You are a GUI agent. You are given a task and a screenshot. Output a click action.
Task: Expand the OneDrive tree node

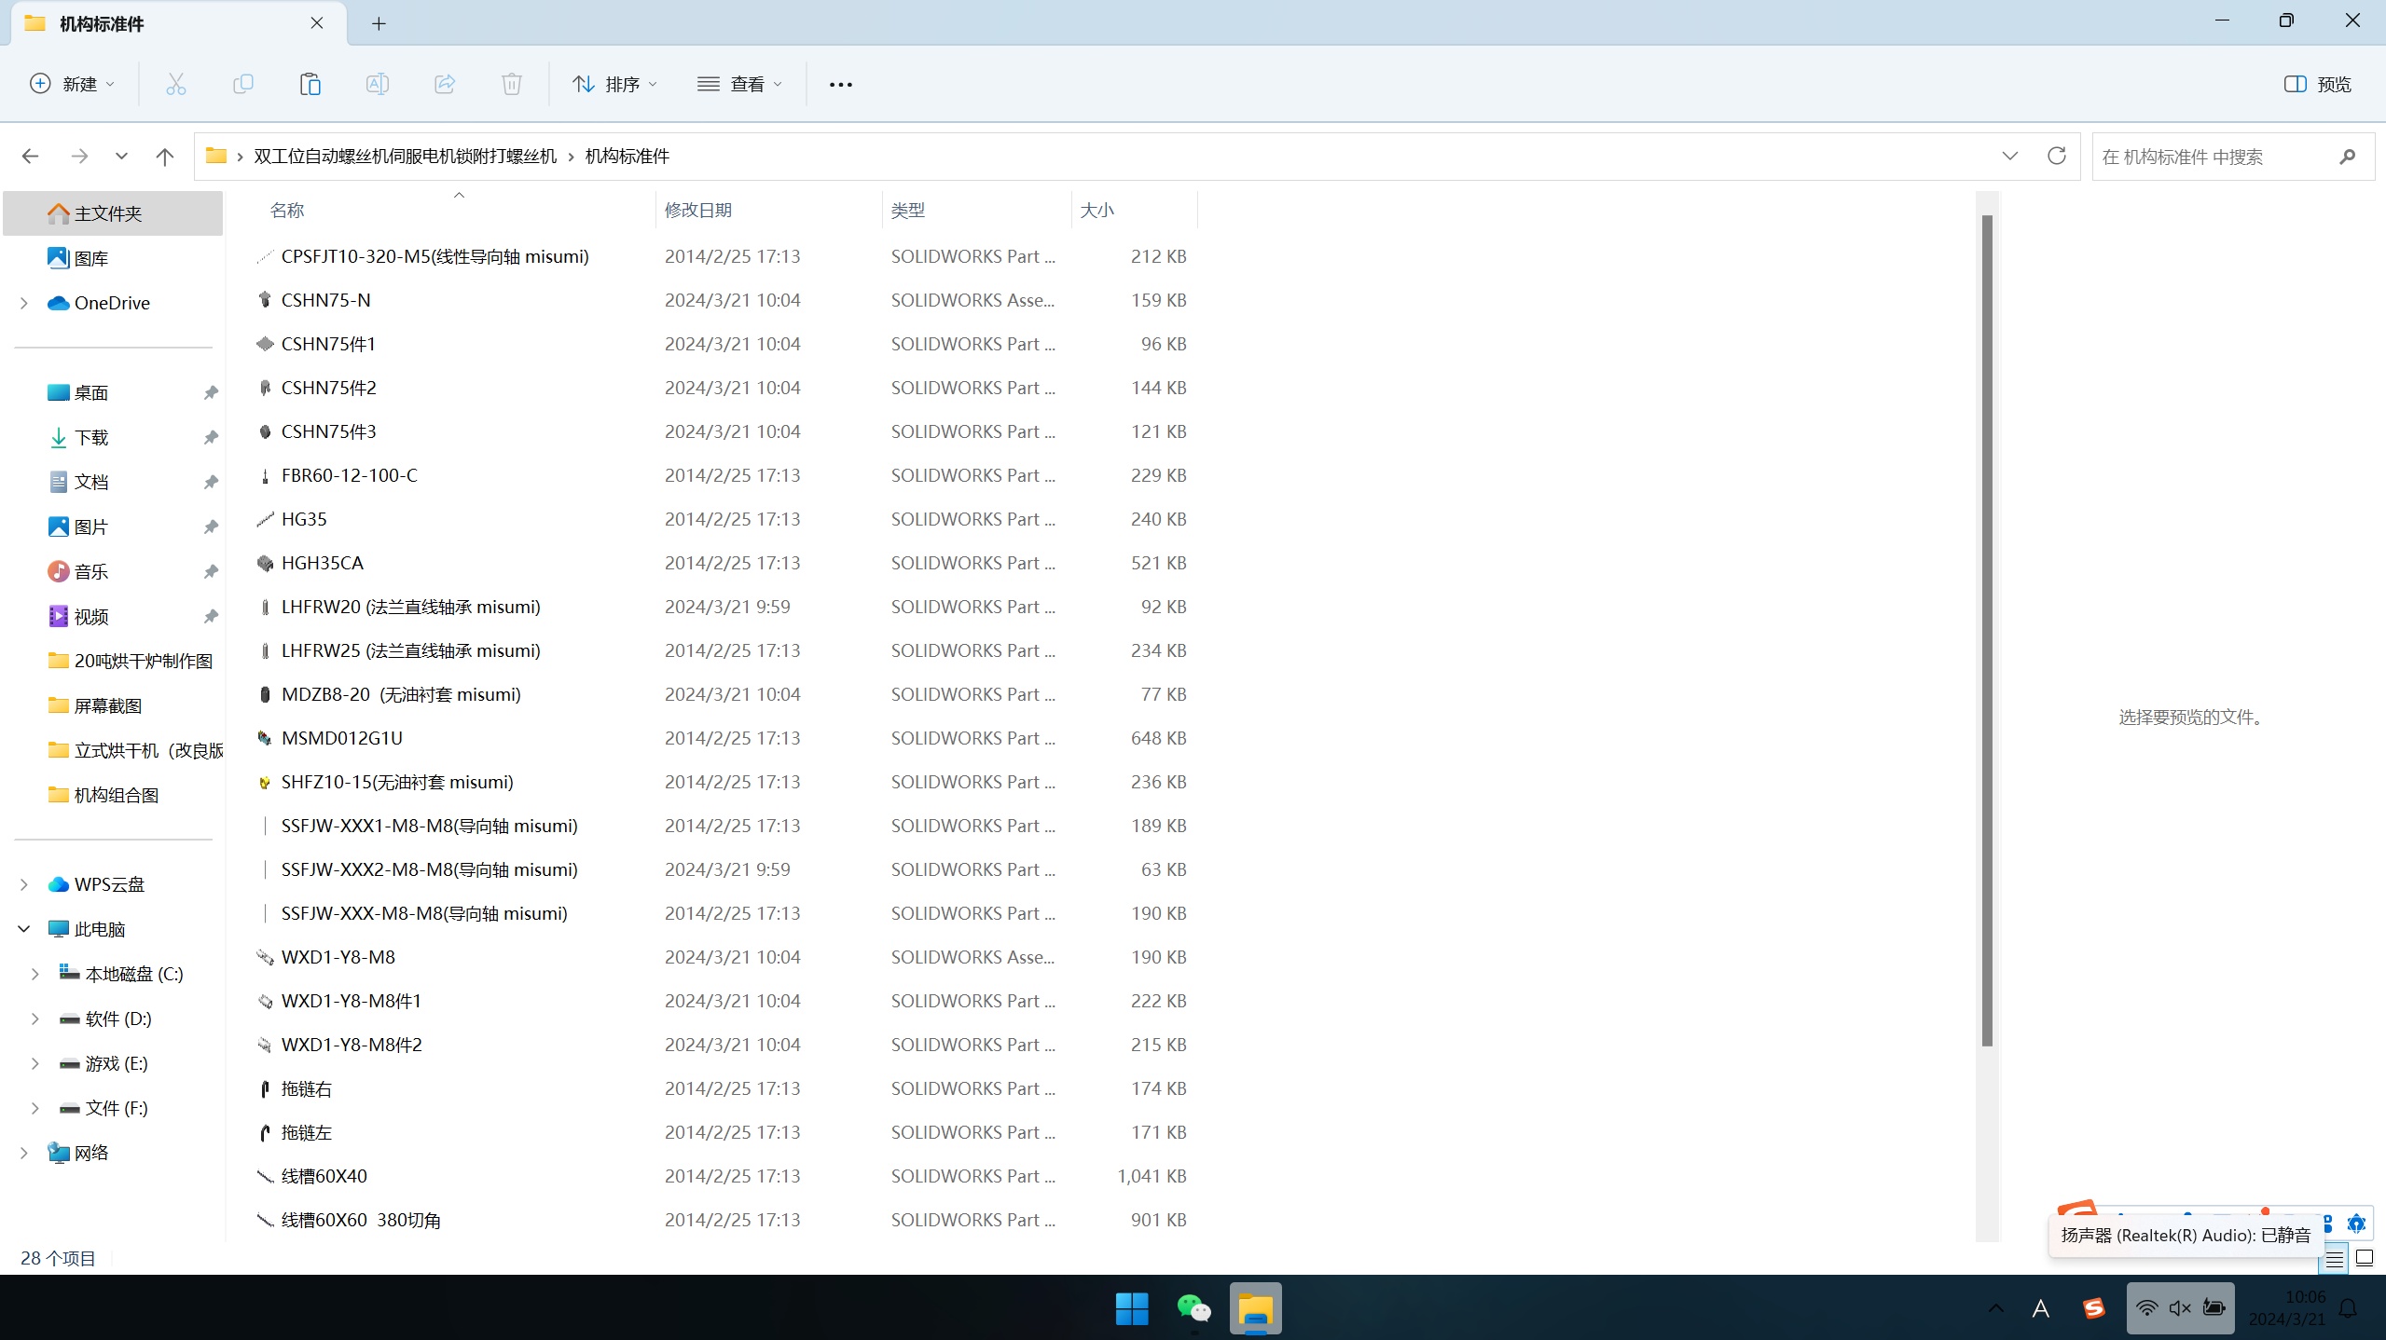point(24,303)
